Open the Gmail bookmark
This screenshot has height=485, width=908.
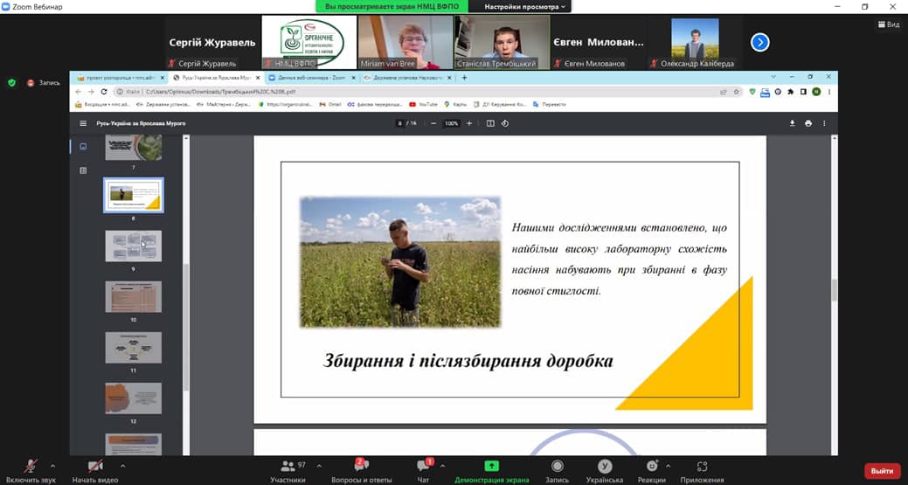(330, 105)
